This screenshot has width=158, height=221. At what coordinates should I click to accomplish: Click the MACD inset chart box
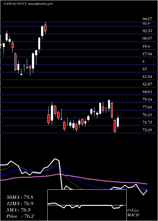pos(87,205)
